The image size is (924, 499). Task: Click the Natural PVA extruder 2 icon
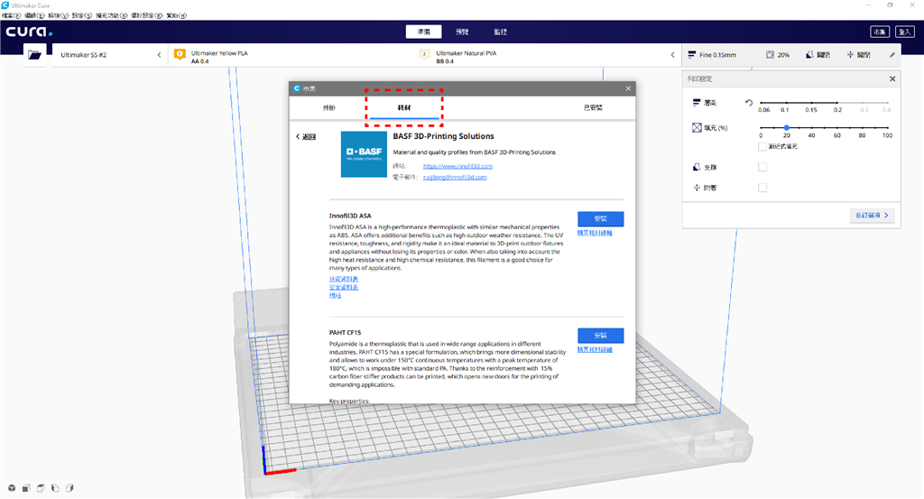(x=423, y=54)
